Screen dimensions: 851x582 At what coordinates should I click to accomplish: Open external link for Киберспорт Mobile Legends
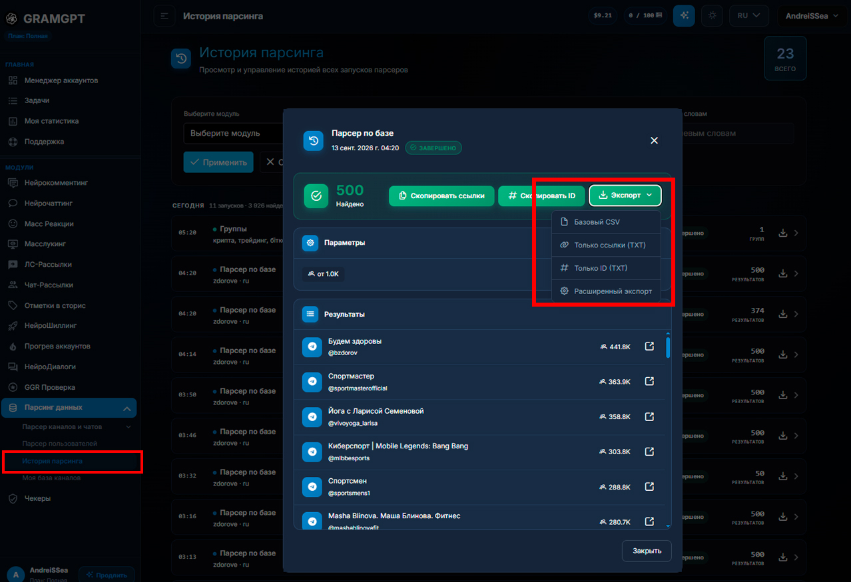coord(649,452)
